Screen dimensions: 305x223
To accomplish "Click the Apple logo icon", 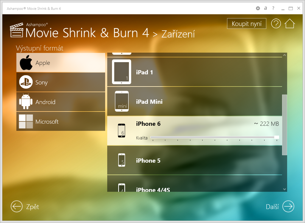I will point(26,62).
